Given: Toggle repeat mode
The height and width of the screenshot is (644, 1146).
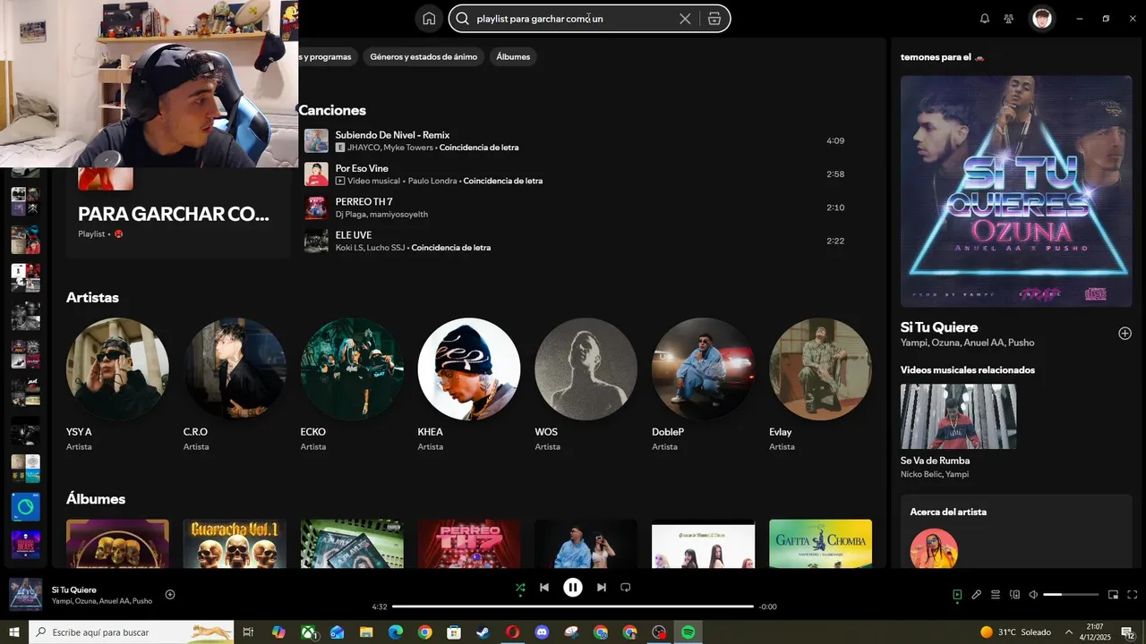Looking at the screenshot, I should 626,588.
